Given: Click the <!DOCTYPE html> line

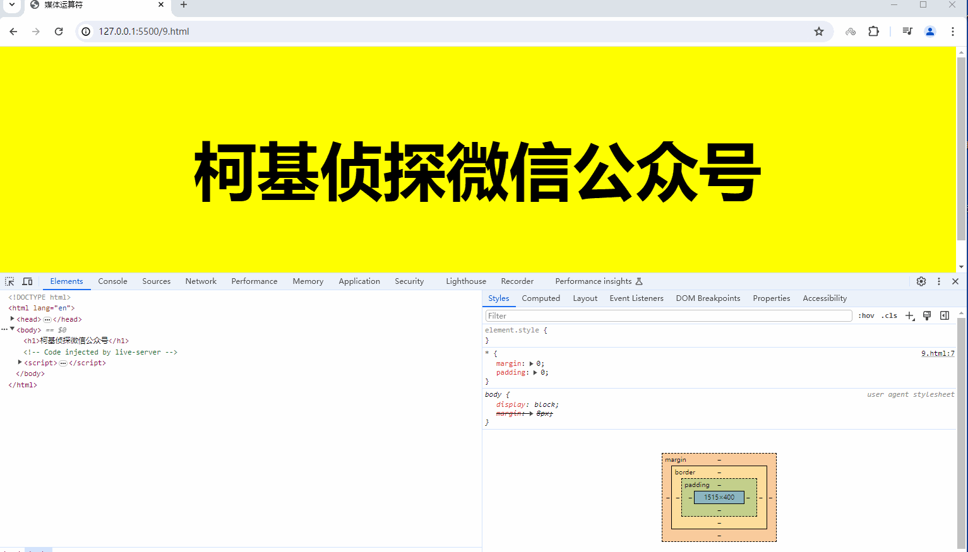Looking at the screenshot, I should point(39,297).
